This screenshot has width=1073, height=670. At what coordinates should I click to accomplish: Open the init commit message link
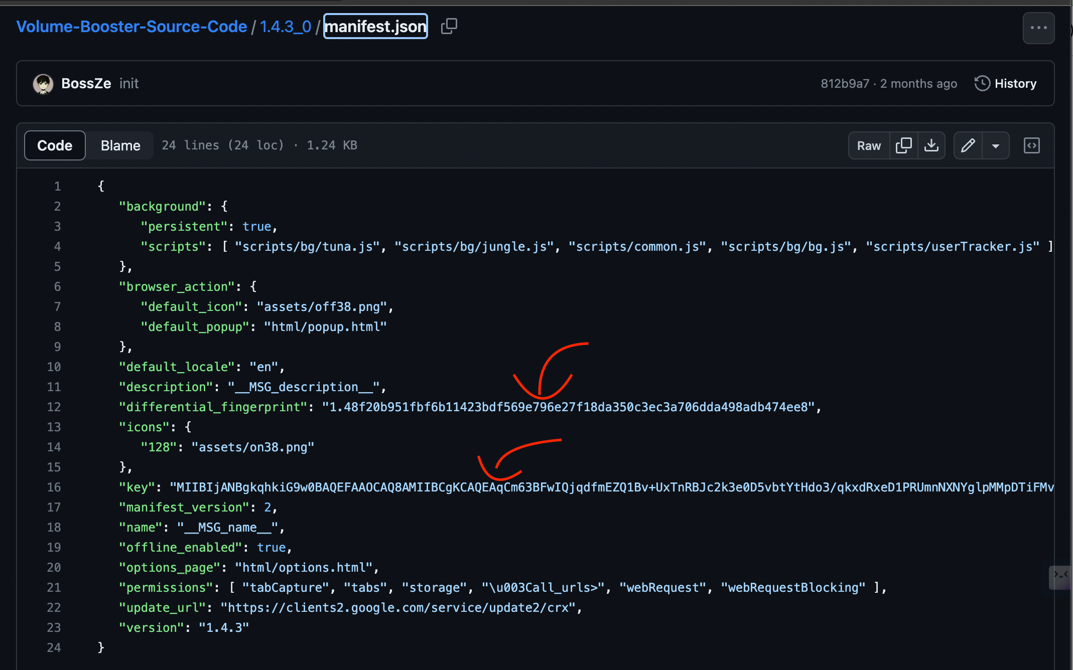click(129, 84)
